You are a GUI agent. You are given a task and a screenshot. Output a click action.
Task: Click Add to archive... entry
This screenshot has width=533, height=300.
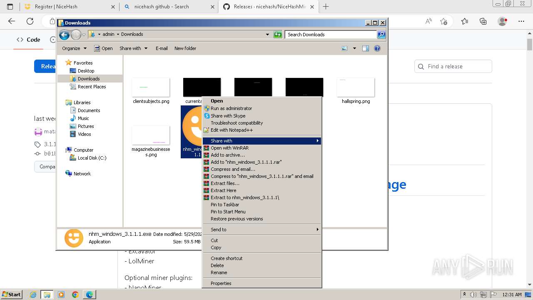coord(262,155)
